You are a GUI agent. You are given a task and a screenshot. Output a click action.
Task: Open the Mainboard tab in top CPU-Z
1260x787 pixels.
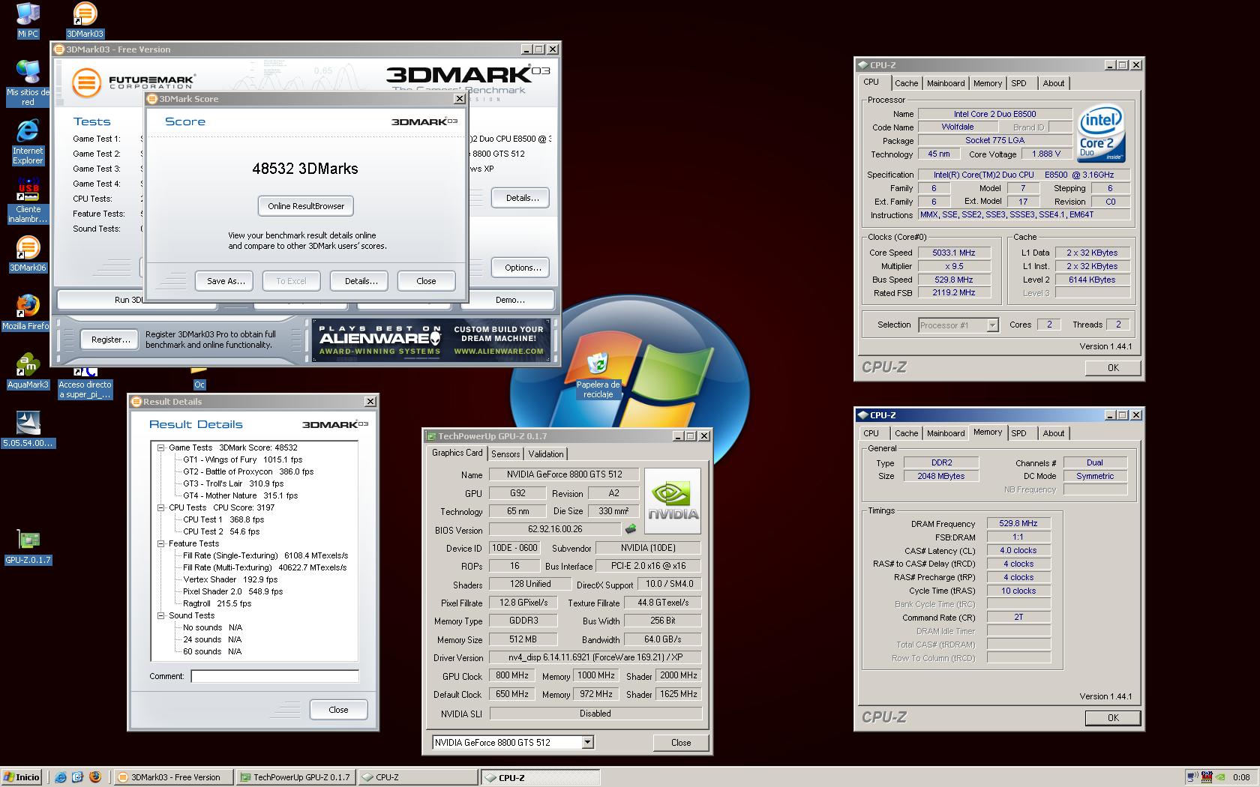pos(946,83)
